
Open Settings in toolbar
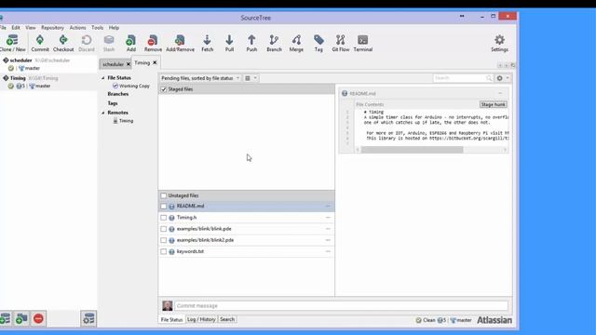click(x=499, y=43)
